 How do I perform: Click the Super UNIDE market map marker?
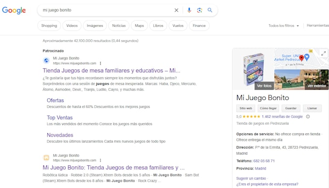tap(307, 57)
